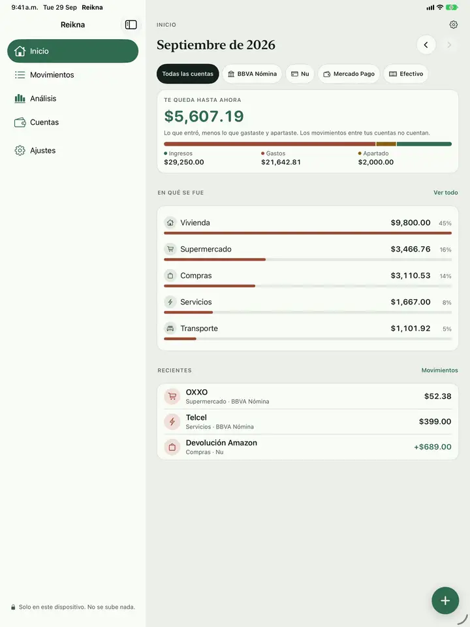Click the Apartado $2,000.00 value
The width and height of the screenshot is (470, 627).
coord(376,163)
